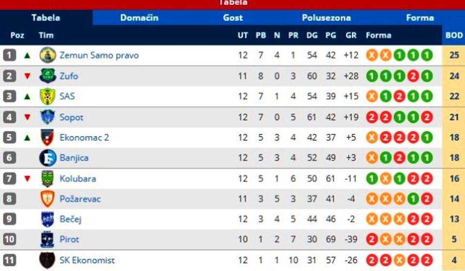Open the Zufo team name link
This screenshot has height=271, width=465.
68,76
